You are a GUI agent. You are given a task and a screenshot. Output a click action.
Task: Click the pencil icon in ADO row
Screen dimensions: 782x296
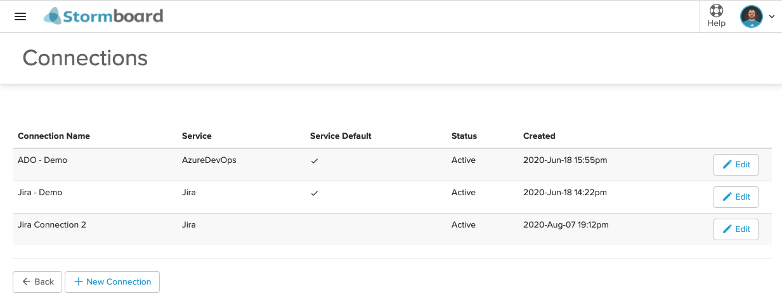tap(727, 165)
